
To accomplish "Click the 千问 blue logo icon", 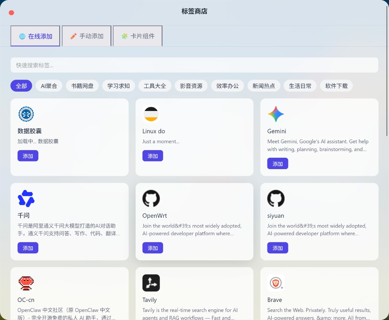I will click(x=26, y=199).
